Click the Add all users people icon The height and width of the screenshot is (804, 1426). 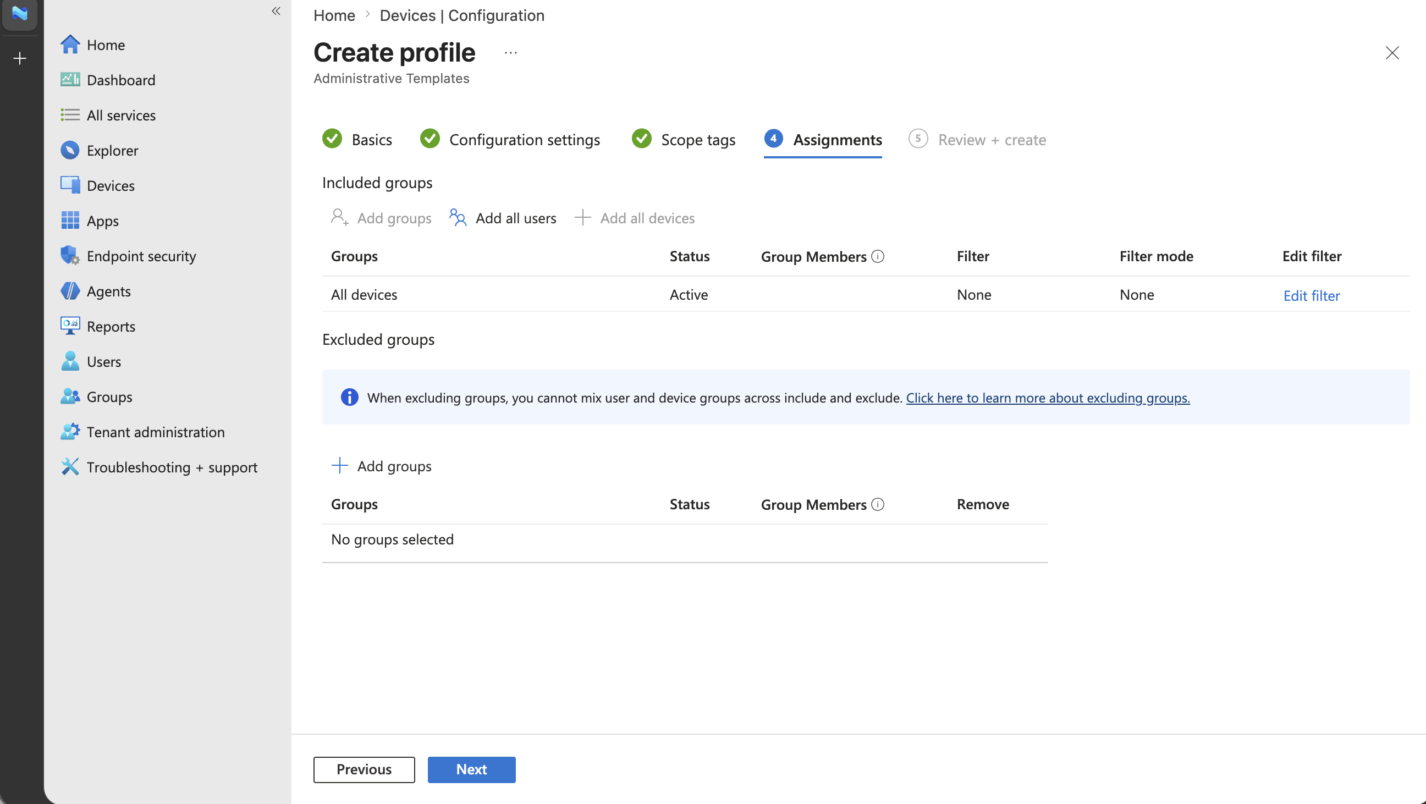[457, 218]
